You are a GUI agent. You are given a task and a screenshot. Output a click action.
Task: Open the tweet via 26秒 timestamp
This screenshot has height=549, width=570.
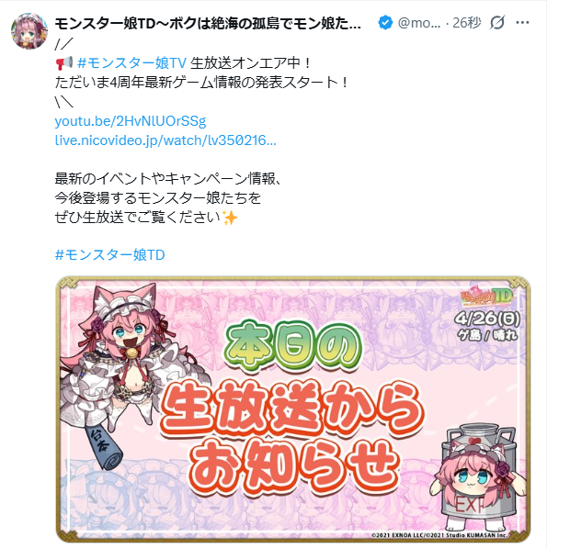click(x=466, y=23)
